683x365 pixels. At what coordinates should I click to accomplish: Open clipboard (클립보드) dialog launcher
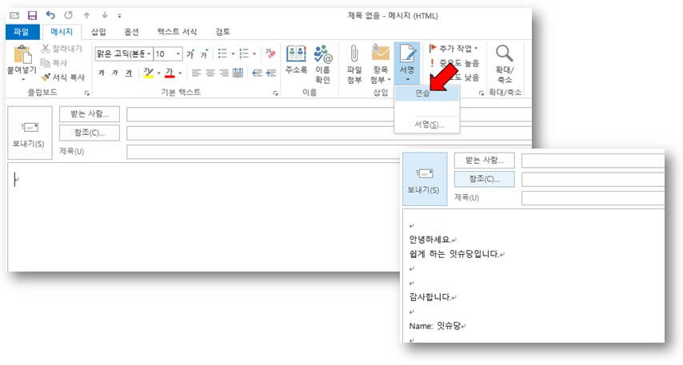[x=86, y=93]
